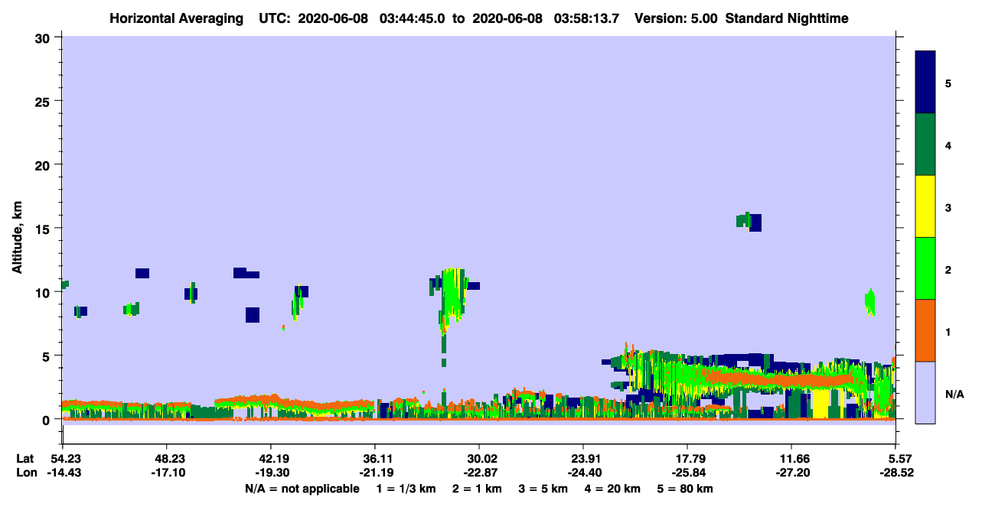Click the '5 = 80 km' legend note
The width and height of the screenshot is (995, 510).
pos(685,489)
